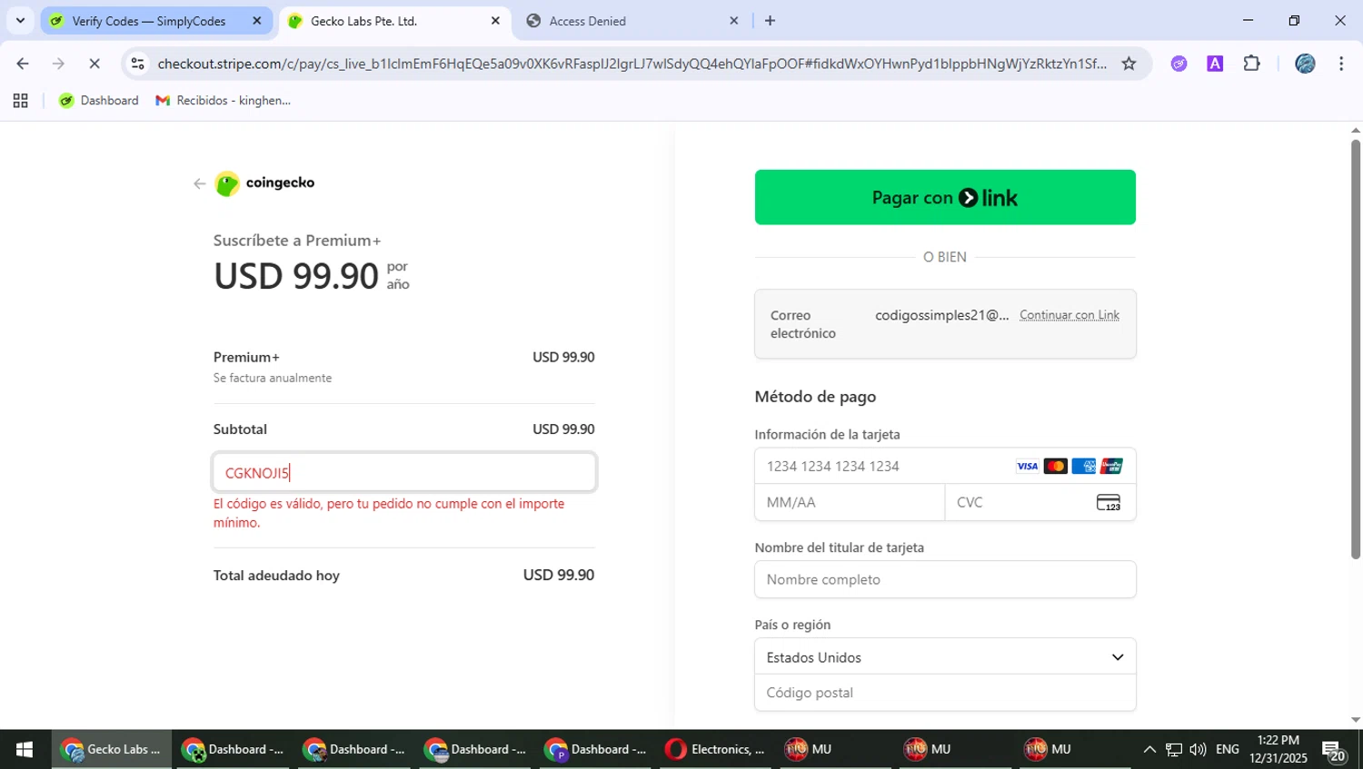1363x769 pixels.
Task: Click the volume icon in system tray
Action: click(1198, 749)
